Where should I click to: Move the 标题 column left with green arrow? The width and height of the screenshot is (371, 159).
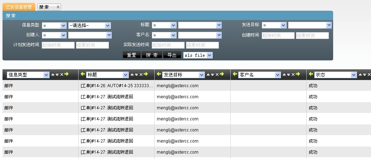(83, 74)
